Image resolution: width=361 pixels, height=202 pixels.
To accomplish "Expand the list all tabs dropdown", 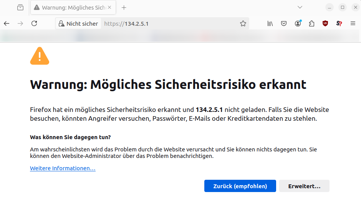I will click(300, 7).
